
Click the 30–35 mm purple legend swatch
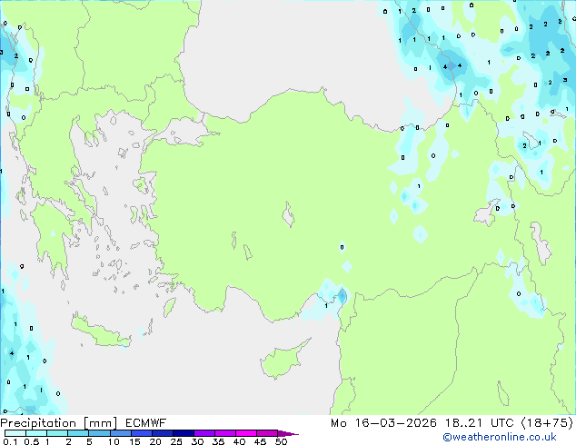click(x=204, y=433)
